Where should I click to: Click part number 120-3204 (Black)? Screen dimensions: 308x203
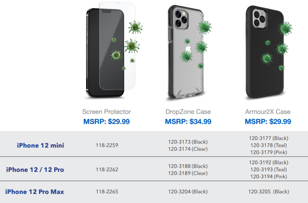tap(188, 192)
